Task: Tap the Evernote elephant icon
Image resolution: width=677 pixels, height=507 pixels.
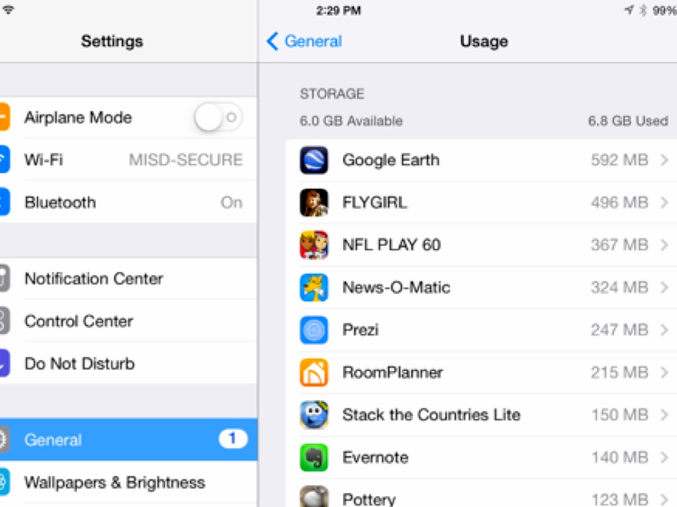Action: 314,457
